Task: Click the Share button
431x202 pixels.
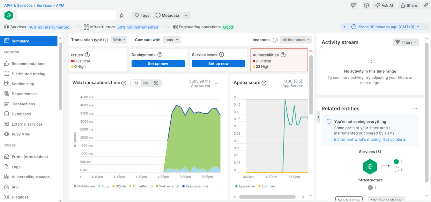Action: point(409,5)
